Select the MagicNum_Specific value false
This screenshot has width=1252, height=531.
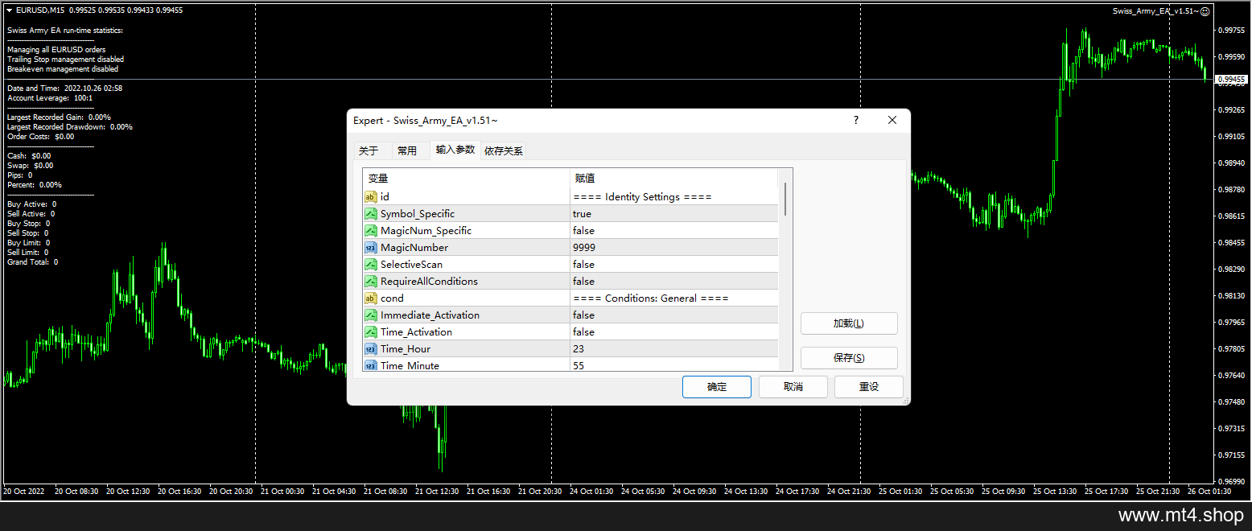click(x=583, y=231)
